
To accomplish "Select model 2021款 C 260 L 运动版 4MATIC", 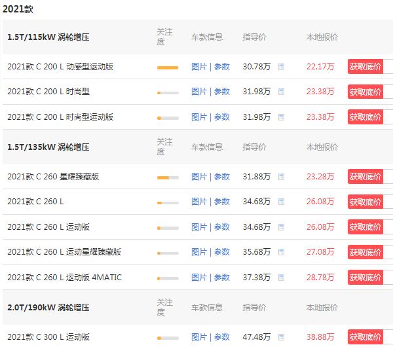I will (x=64, y=278).
